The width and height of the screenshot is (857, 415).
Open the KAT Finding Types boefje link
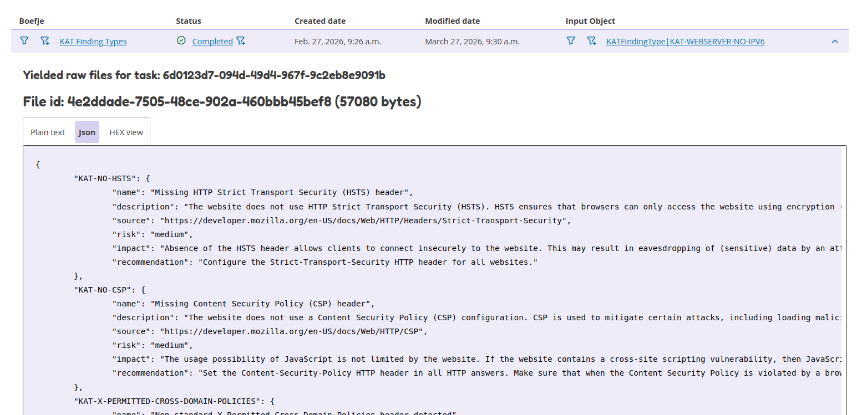point(93,42)
